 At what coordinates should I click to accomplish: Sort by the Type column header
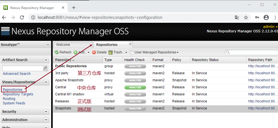coord(113,60)
